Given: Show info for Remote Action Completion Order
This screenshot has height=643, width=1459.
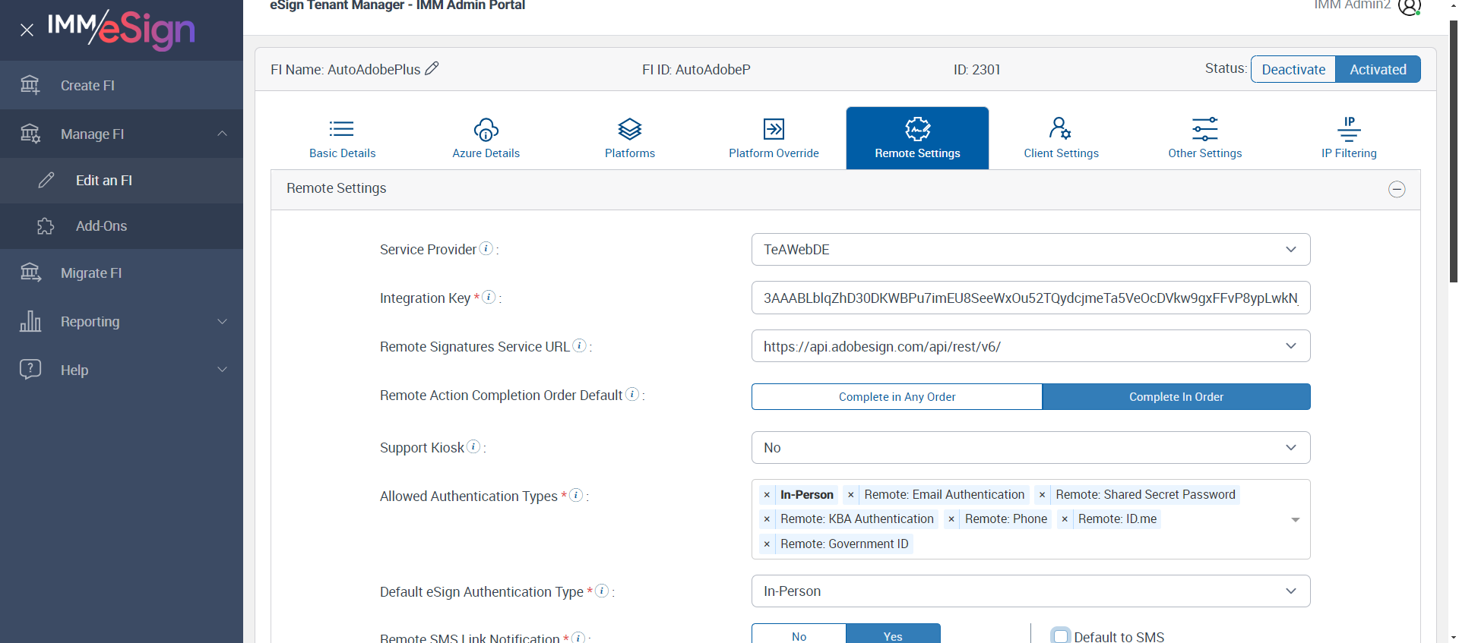Looking at the screenshot, I should coord(632,394).
